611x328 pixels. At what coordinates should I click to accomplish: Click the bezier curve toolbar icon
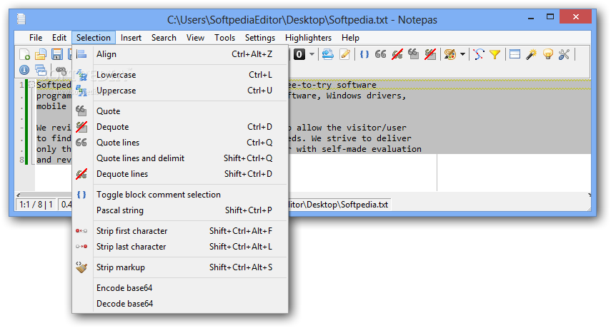[479, 54]
